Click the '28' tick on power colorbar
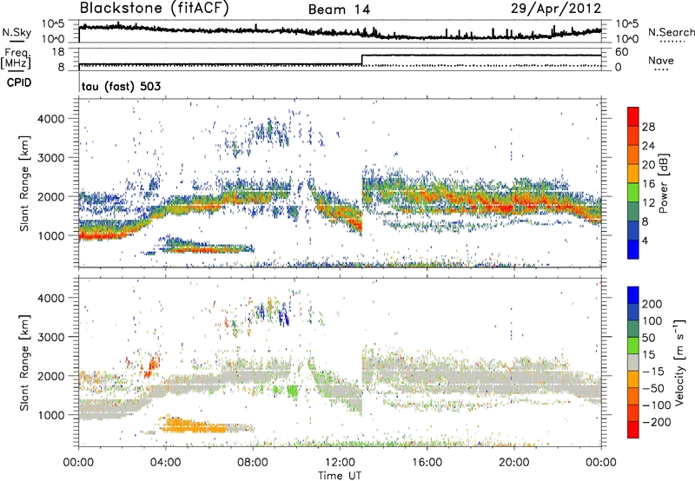 pyautogui.click(x=648, y=127)
